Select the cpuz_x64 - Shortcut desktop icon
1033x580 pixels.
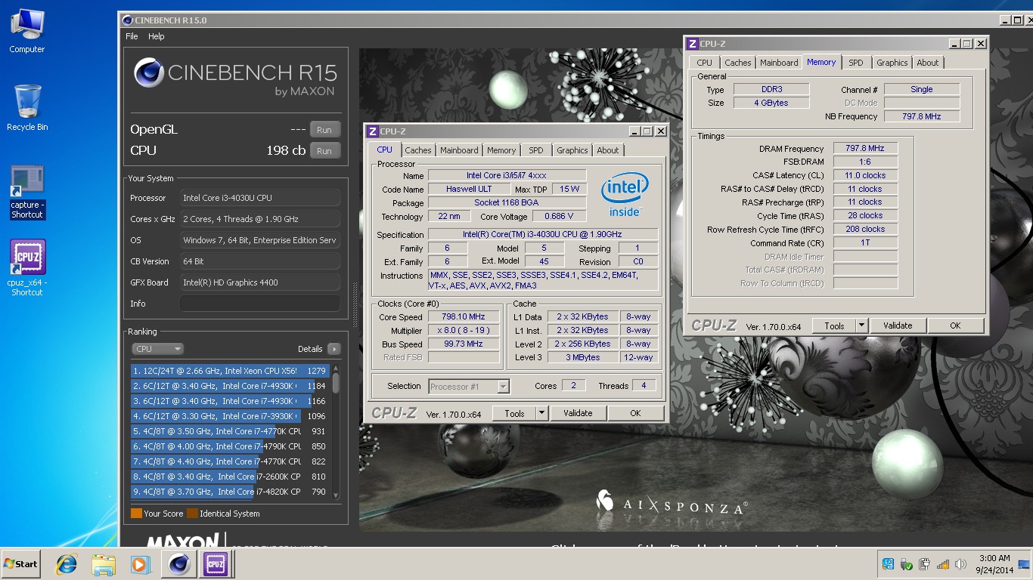[27, 268]
